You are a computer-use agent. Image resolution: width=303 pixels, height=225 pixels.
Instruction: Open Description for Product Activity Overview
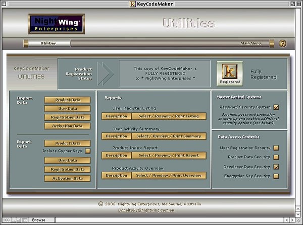coord(116,176)
